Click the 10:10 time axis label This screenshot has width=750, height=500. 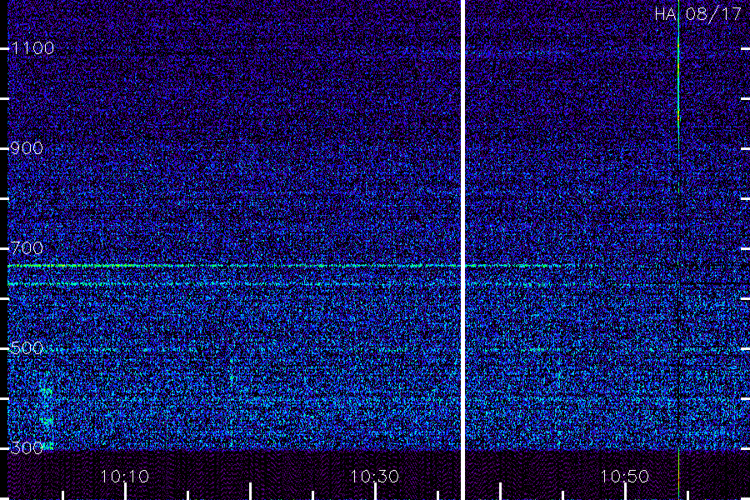(x=124, y=476)
